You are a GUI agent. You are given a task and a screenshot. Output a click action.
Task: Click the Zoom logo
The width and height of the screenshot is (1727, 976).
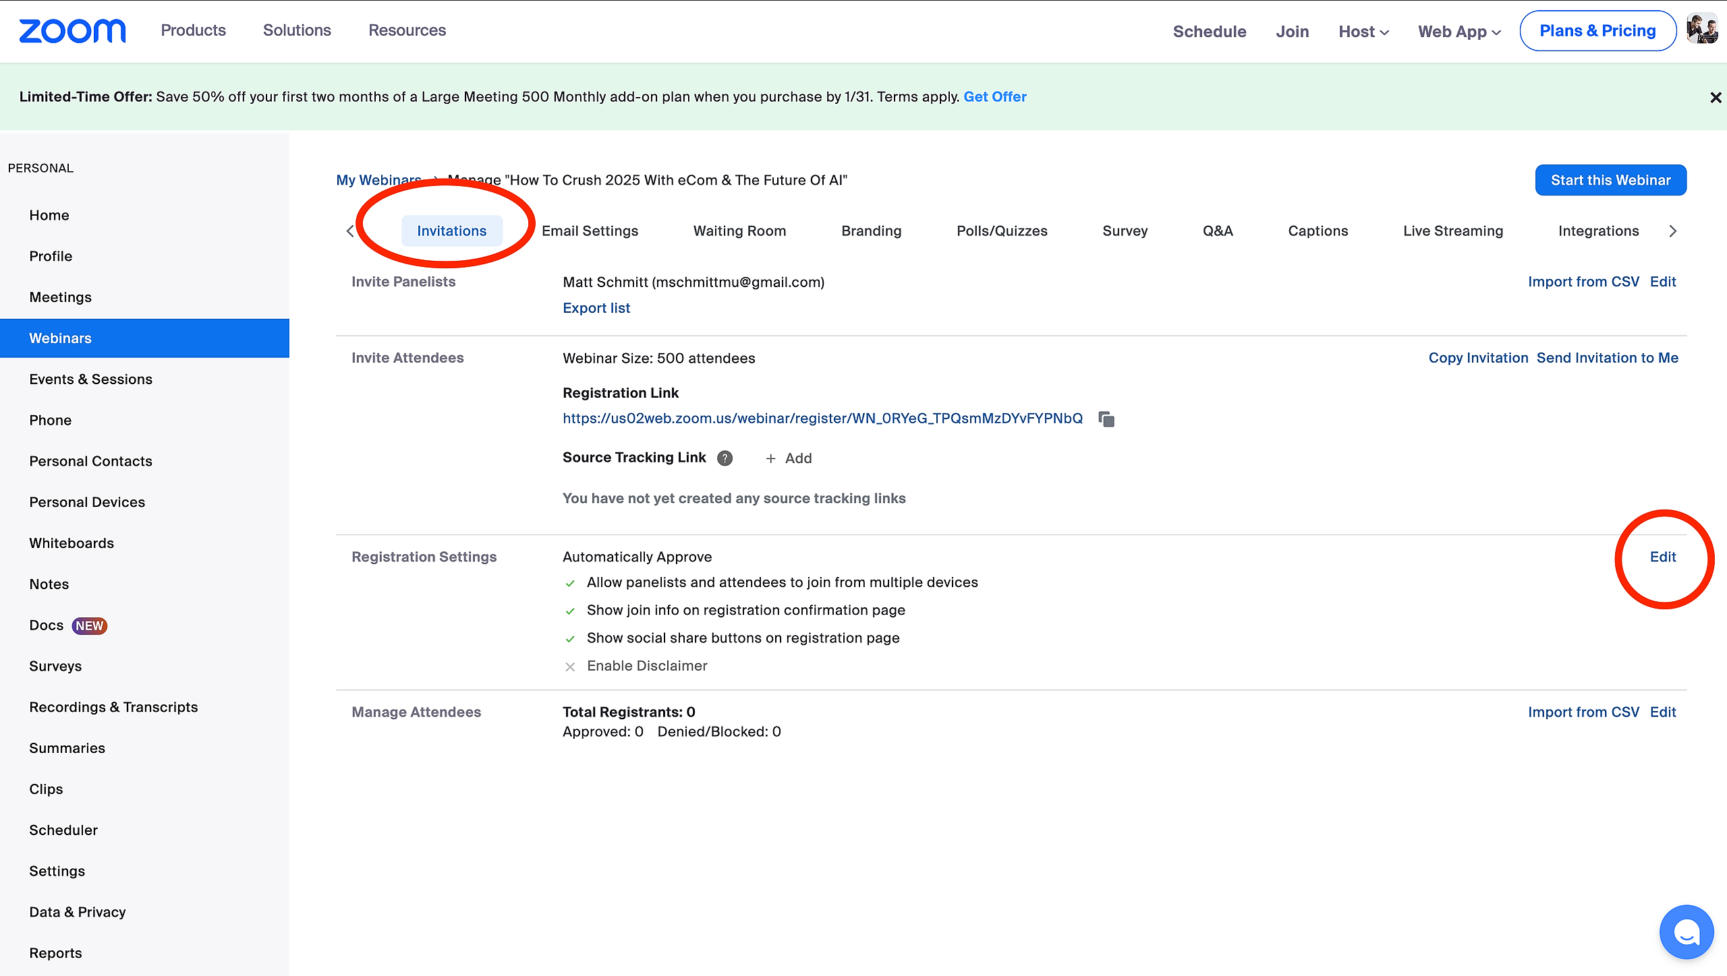pyautogui.click(x=72, y=31)
